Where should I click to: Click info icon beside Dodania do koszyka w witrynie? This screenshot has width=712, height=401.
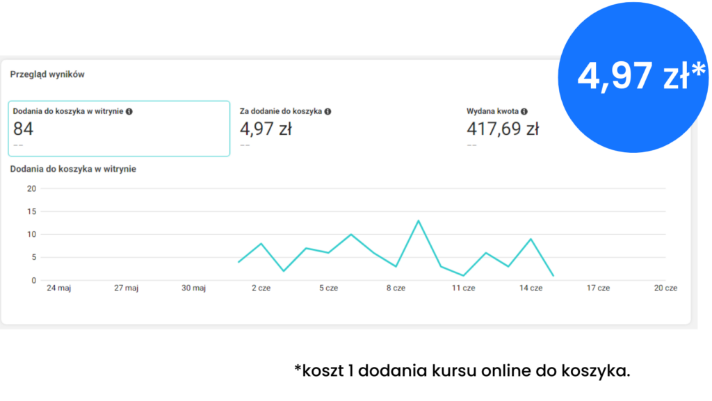[x=129, y=111]
